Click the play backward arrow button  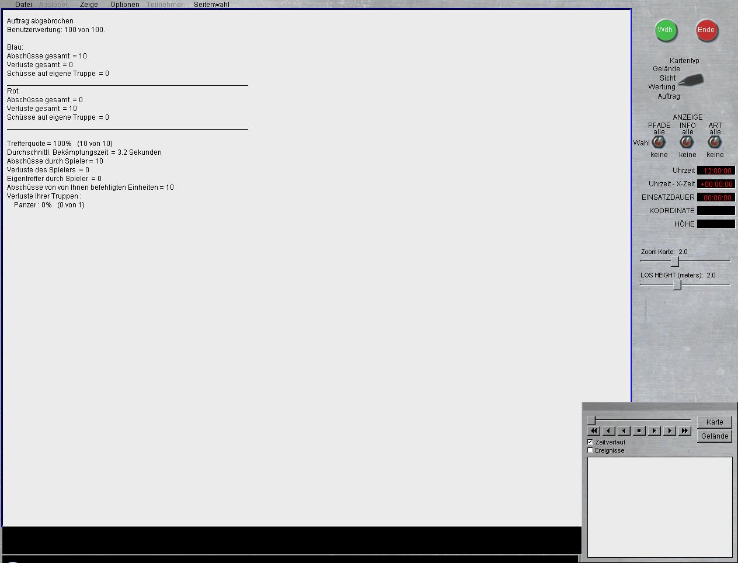point(609,431)
